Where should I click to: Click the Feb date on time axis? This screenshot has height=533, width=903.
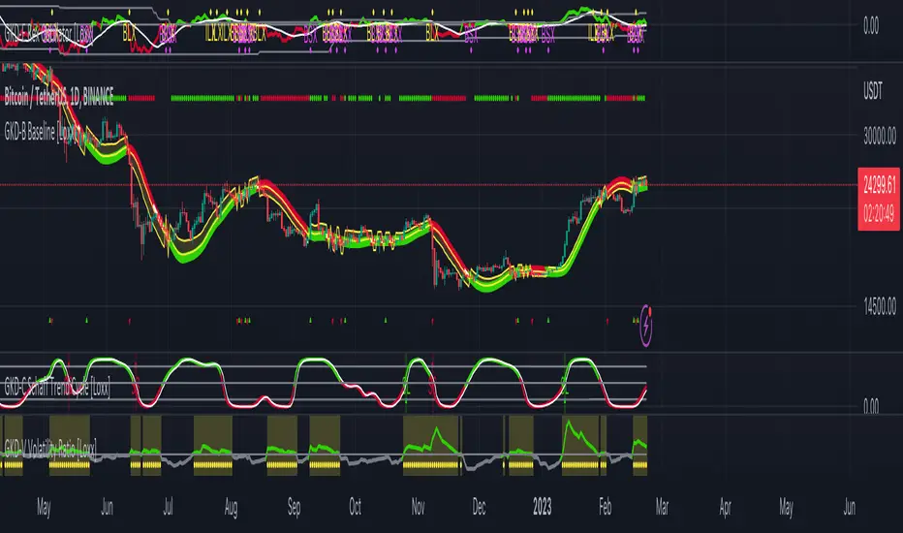coord(605,507)
